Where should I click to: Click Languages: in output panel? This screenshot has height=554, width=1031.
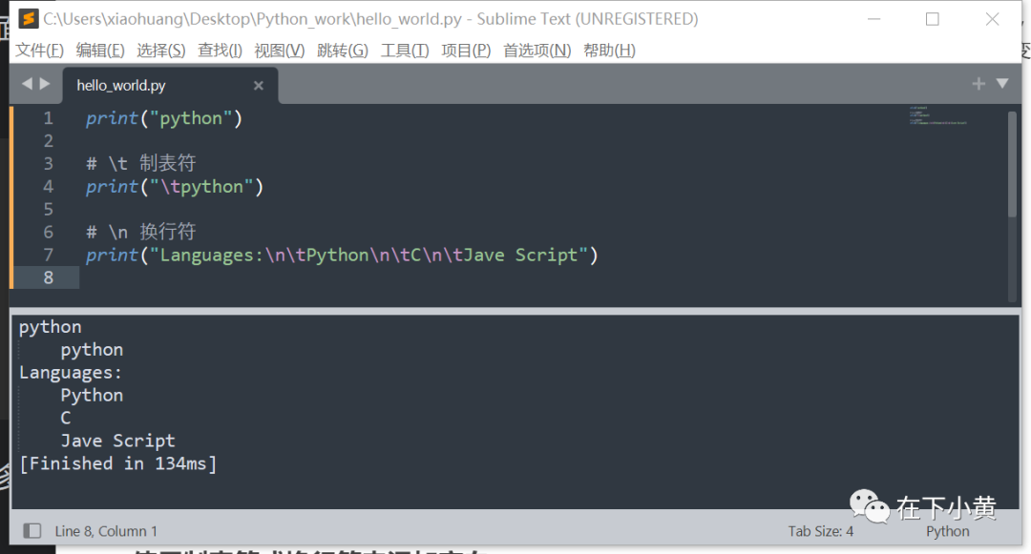(71, 372)
